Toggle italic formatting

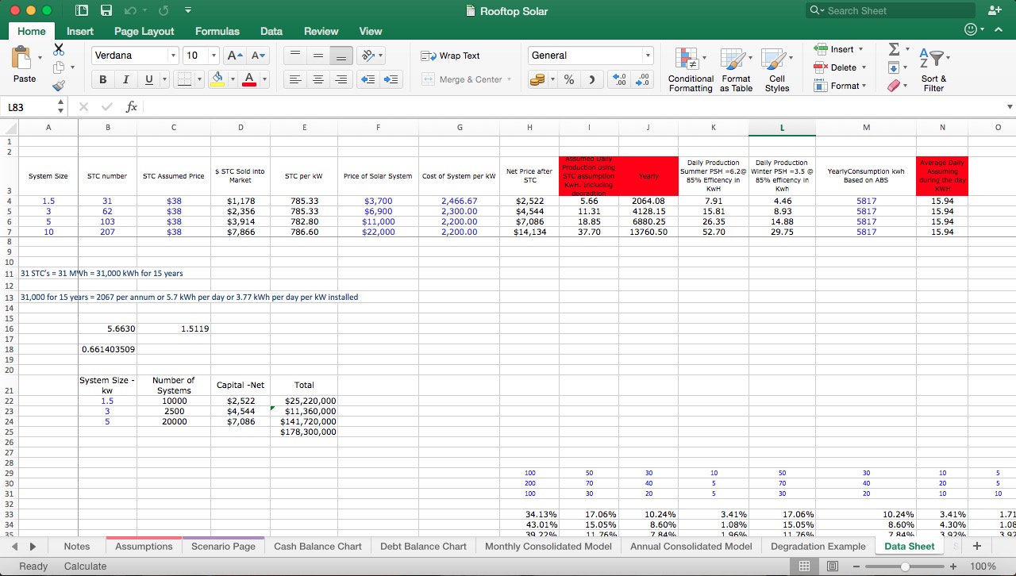(x=124, y=79)
